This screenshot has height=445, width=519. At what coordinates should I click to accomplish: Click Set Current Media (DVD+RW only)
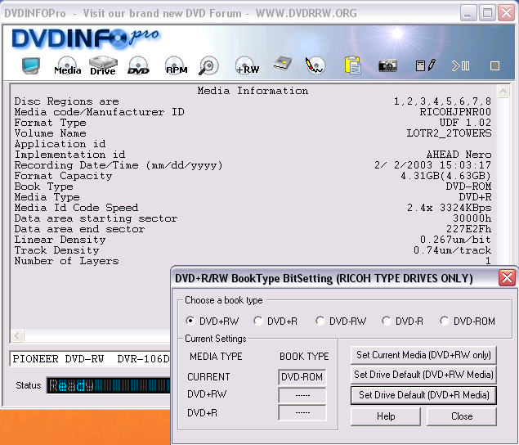point(423,355)
